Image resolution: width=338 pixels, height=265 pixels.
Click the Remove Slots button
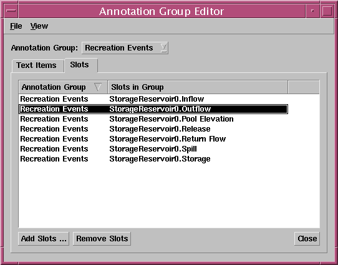102,238
